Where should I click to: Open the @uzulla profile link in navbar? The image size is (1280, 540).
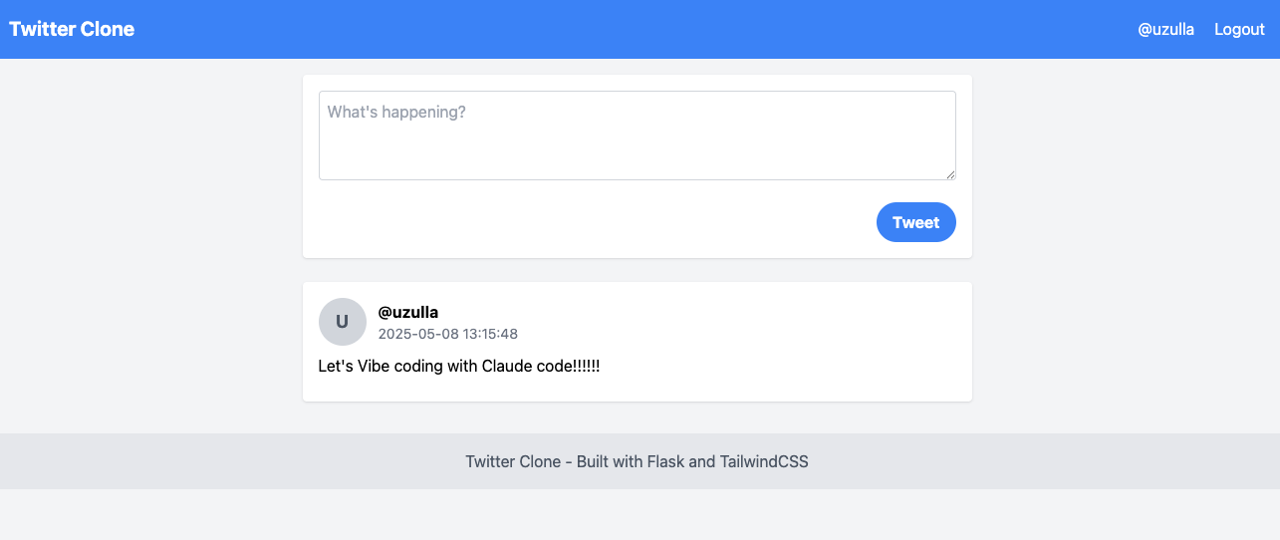click(x=1165, y=29)
